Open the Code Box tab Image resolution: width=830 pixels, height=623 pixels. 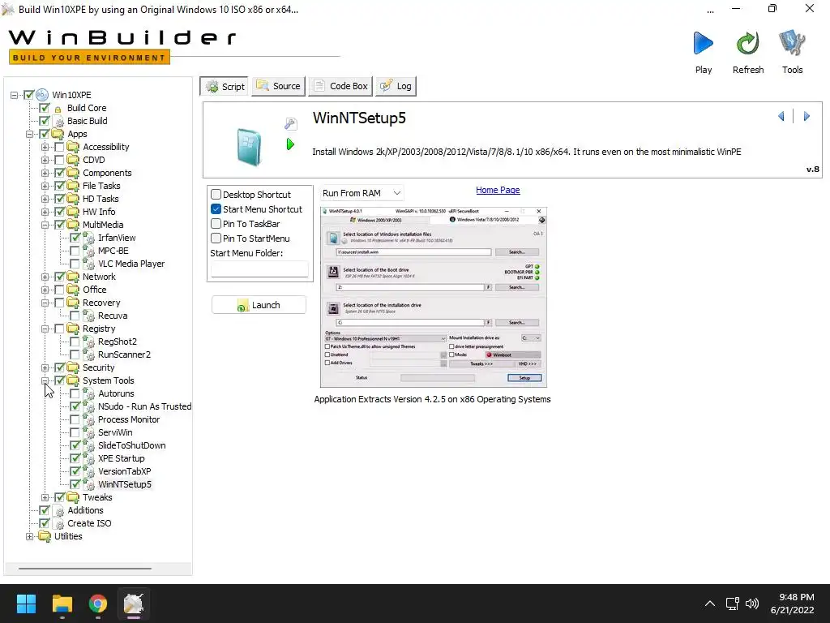coord(340,86)
